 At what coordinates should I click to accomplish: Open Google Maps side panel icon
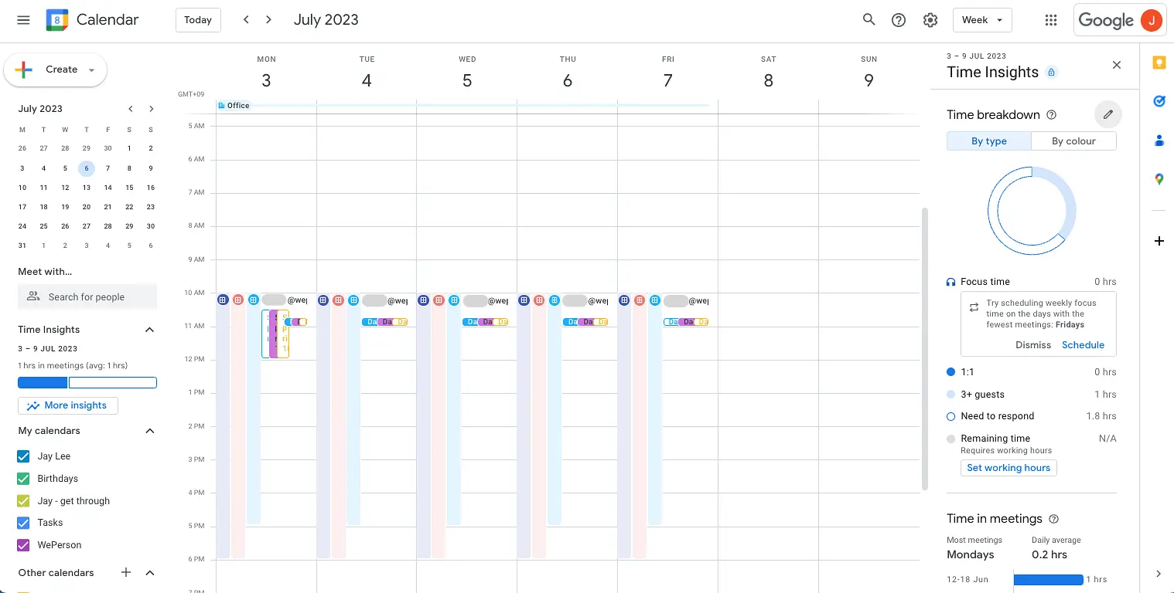click(x=1159, y=179)
